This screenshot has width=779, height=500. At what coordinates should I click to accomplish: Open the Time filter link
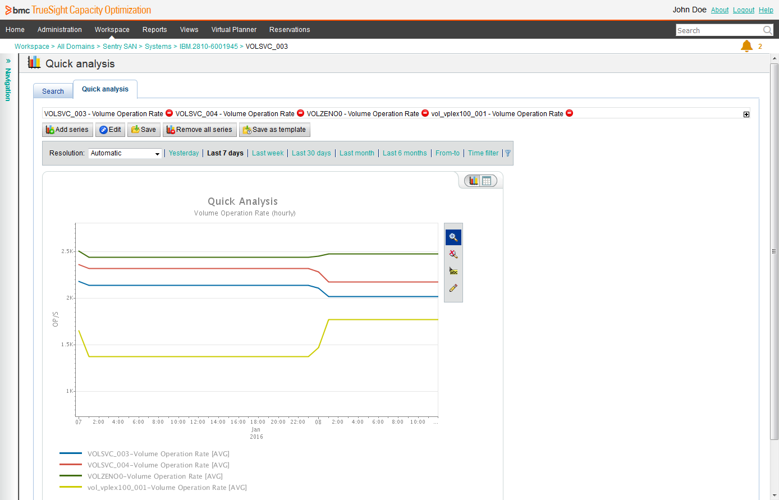(x=483, y=153)
